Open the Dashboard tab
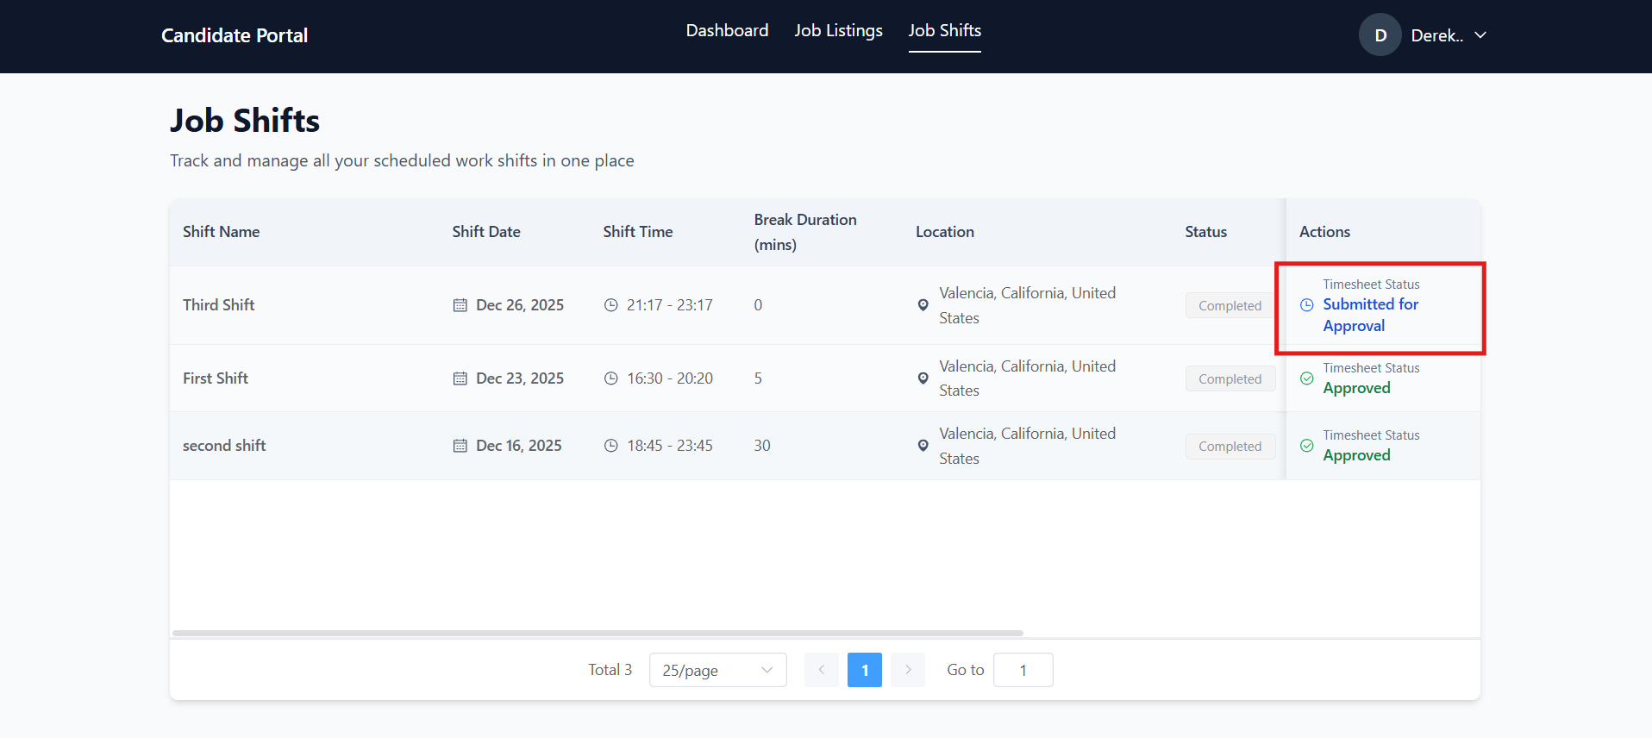This screenshot has height=738, width=1652. 727,31
